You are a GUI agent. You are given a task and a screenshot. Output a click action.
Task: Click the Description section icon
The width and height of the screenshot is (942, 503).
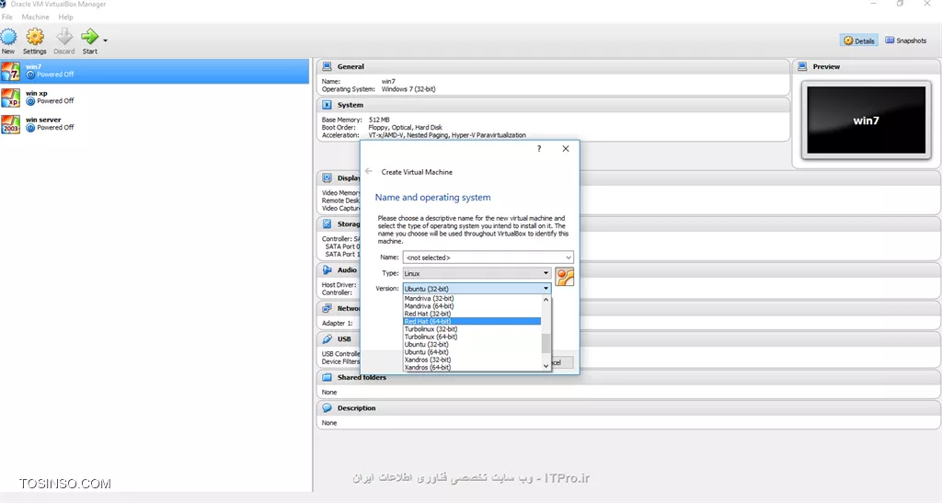[327, 408]
